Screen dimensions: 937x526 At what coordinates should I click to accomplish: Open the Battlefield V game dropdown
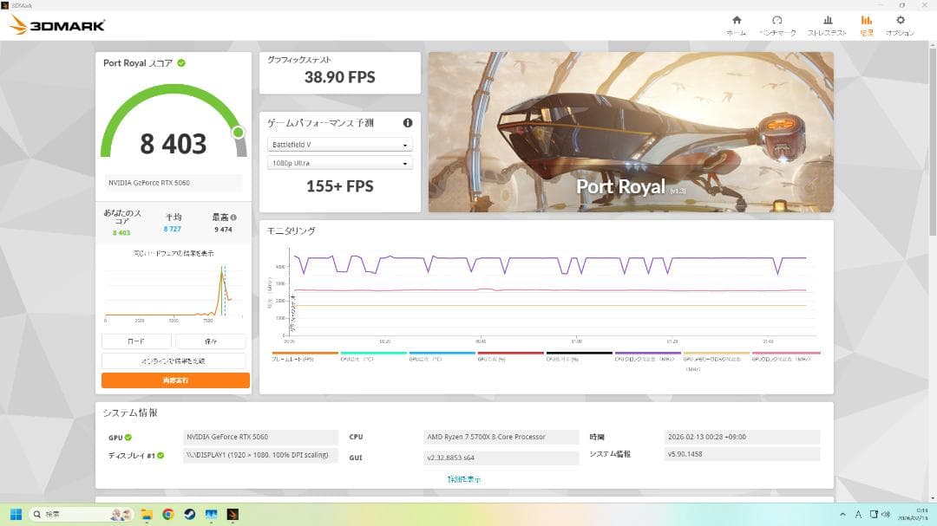point(339,144)
